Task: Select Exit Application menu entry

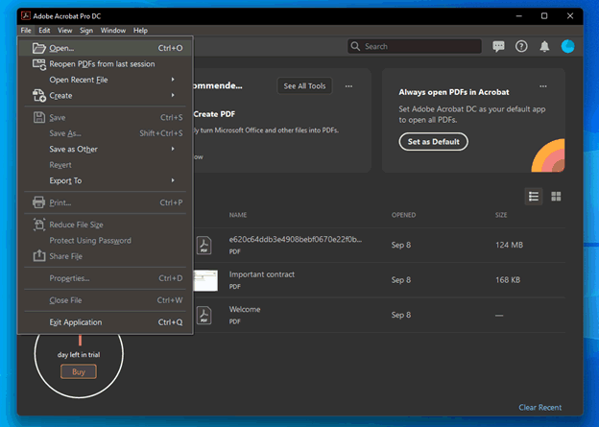Action: pyautogui.click(x=75, y=322)
